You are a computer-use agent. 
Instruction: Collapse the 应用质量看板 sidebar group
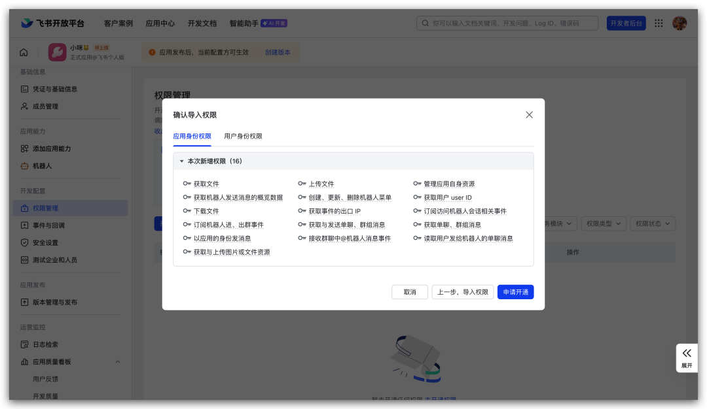[x=118, y=362]
